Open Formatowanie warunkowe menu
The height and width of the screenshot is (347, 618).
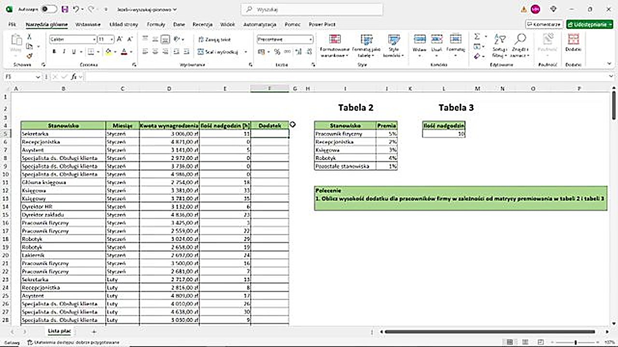tap(335, 46)
